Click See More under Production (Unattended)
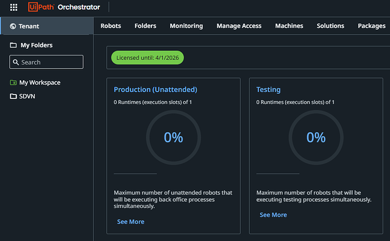 131,222
